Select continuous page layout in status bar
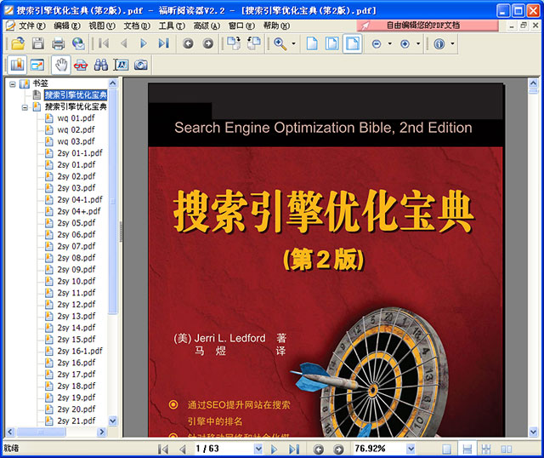Viewport: 544px width, 458px height. (x=467, y=449)
